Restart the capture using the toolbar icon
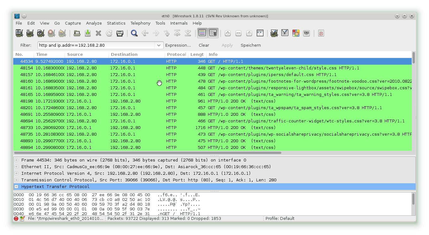 pyautogui.click(x=62, y=33)
